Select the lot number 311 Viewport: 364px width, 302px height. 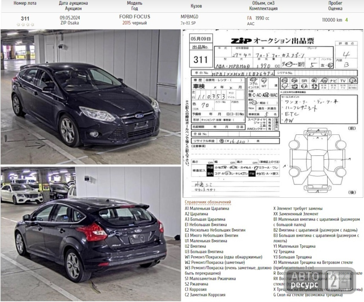(25, 18)
